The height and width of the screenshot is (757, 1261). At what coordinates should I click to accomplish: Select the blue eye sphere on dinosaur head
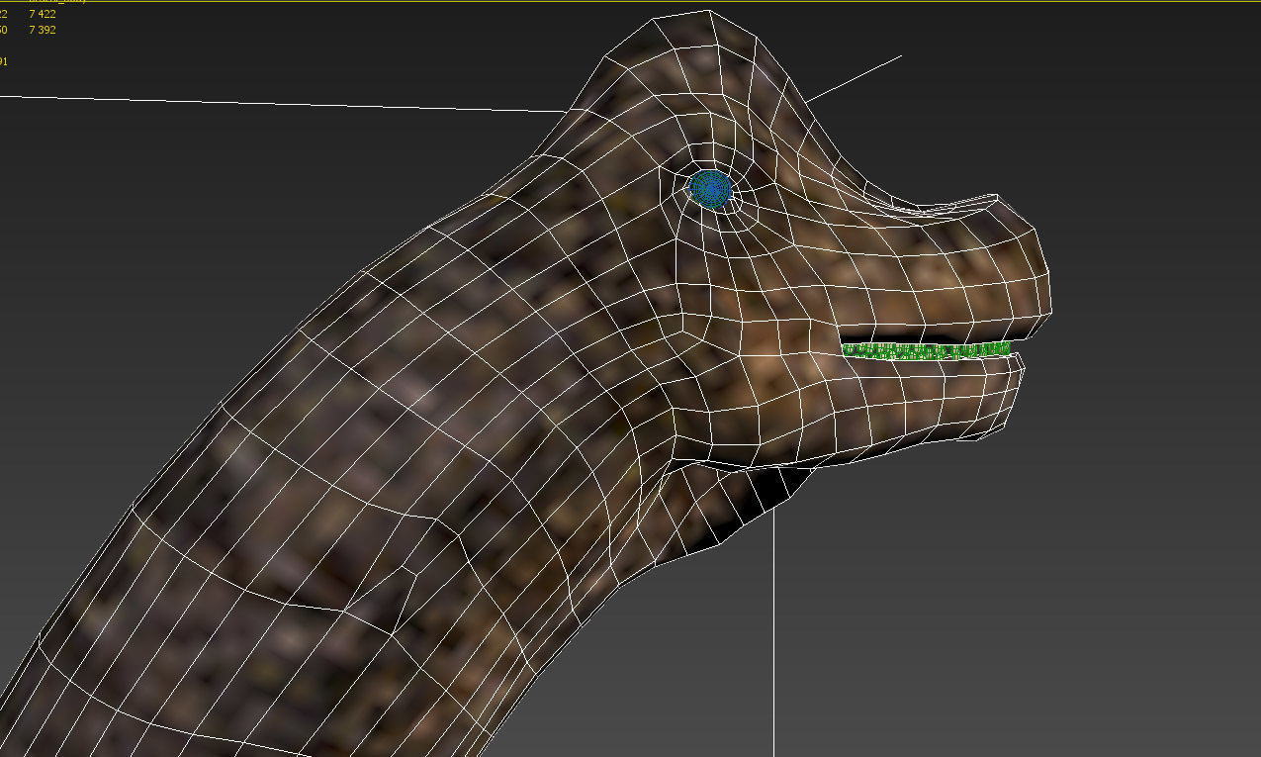(x=710, y=188)
